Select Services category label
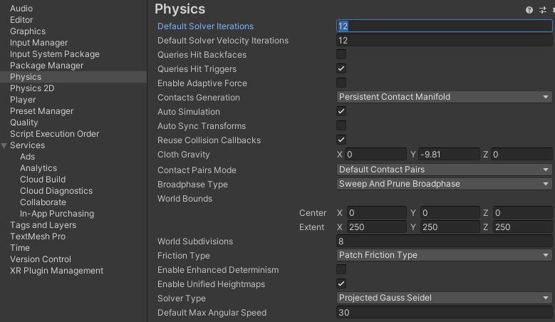Viewport: 555px width, 322px height. point(27,145)
